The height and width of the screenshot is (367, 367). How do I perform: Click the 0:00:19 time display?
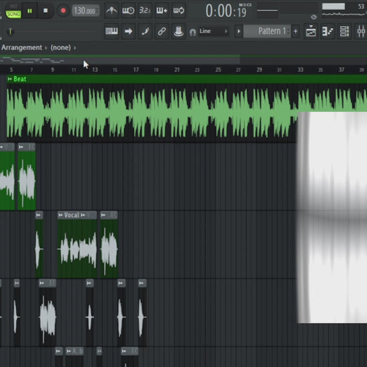pos(226,11)
